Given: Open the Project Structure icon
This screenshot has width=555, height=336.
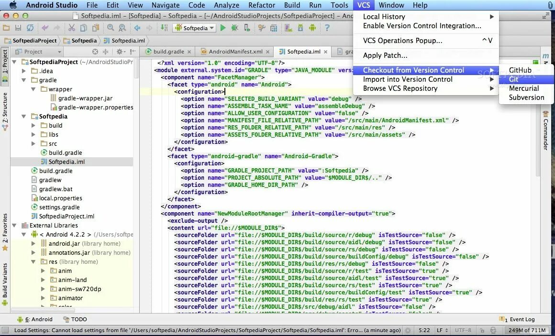Looking at the screenshot, I should (274, 28).
